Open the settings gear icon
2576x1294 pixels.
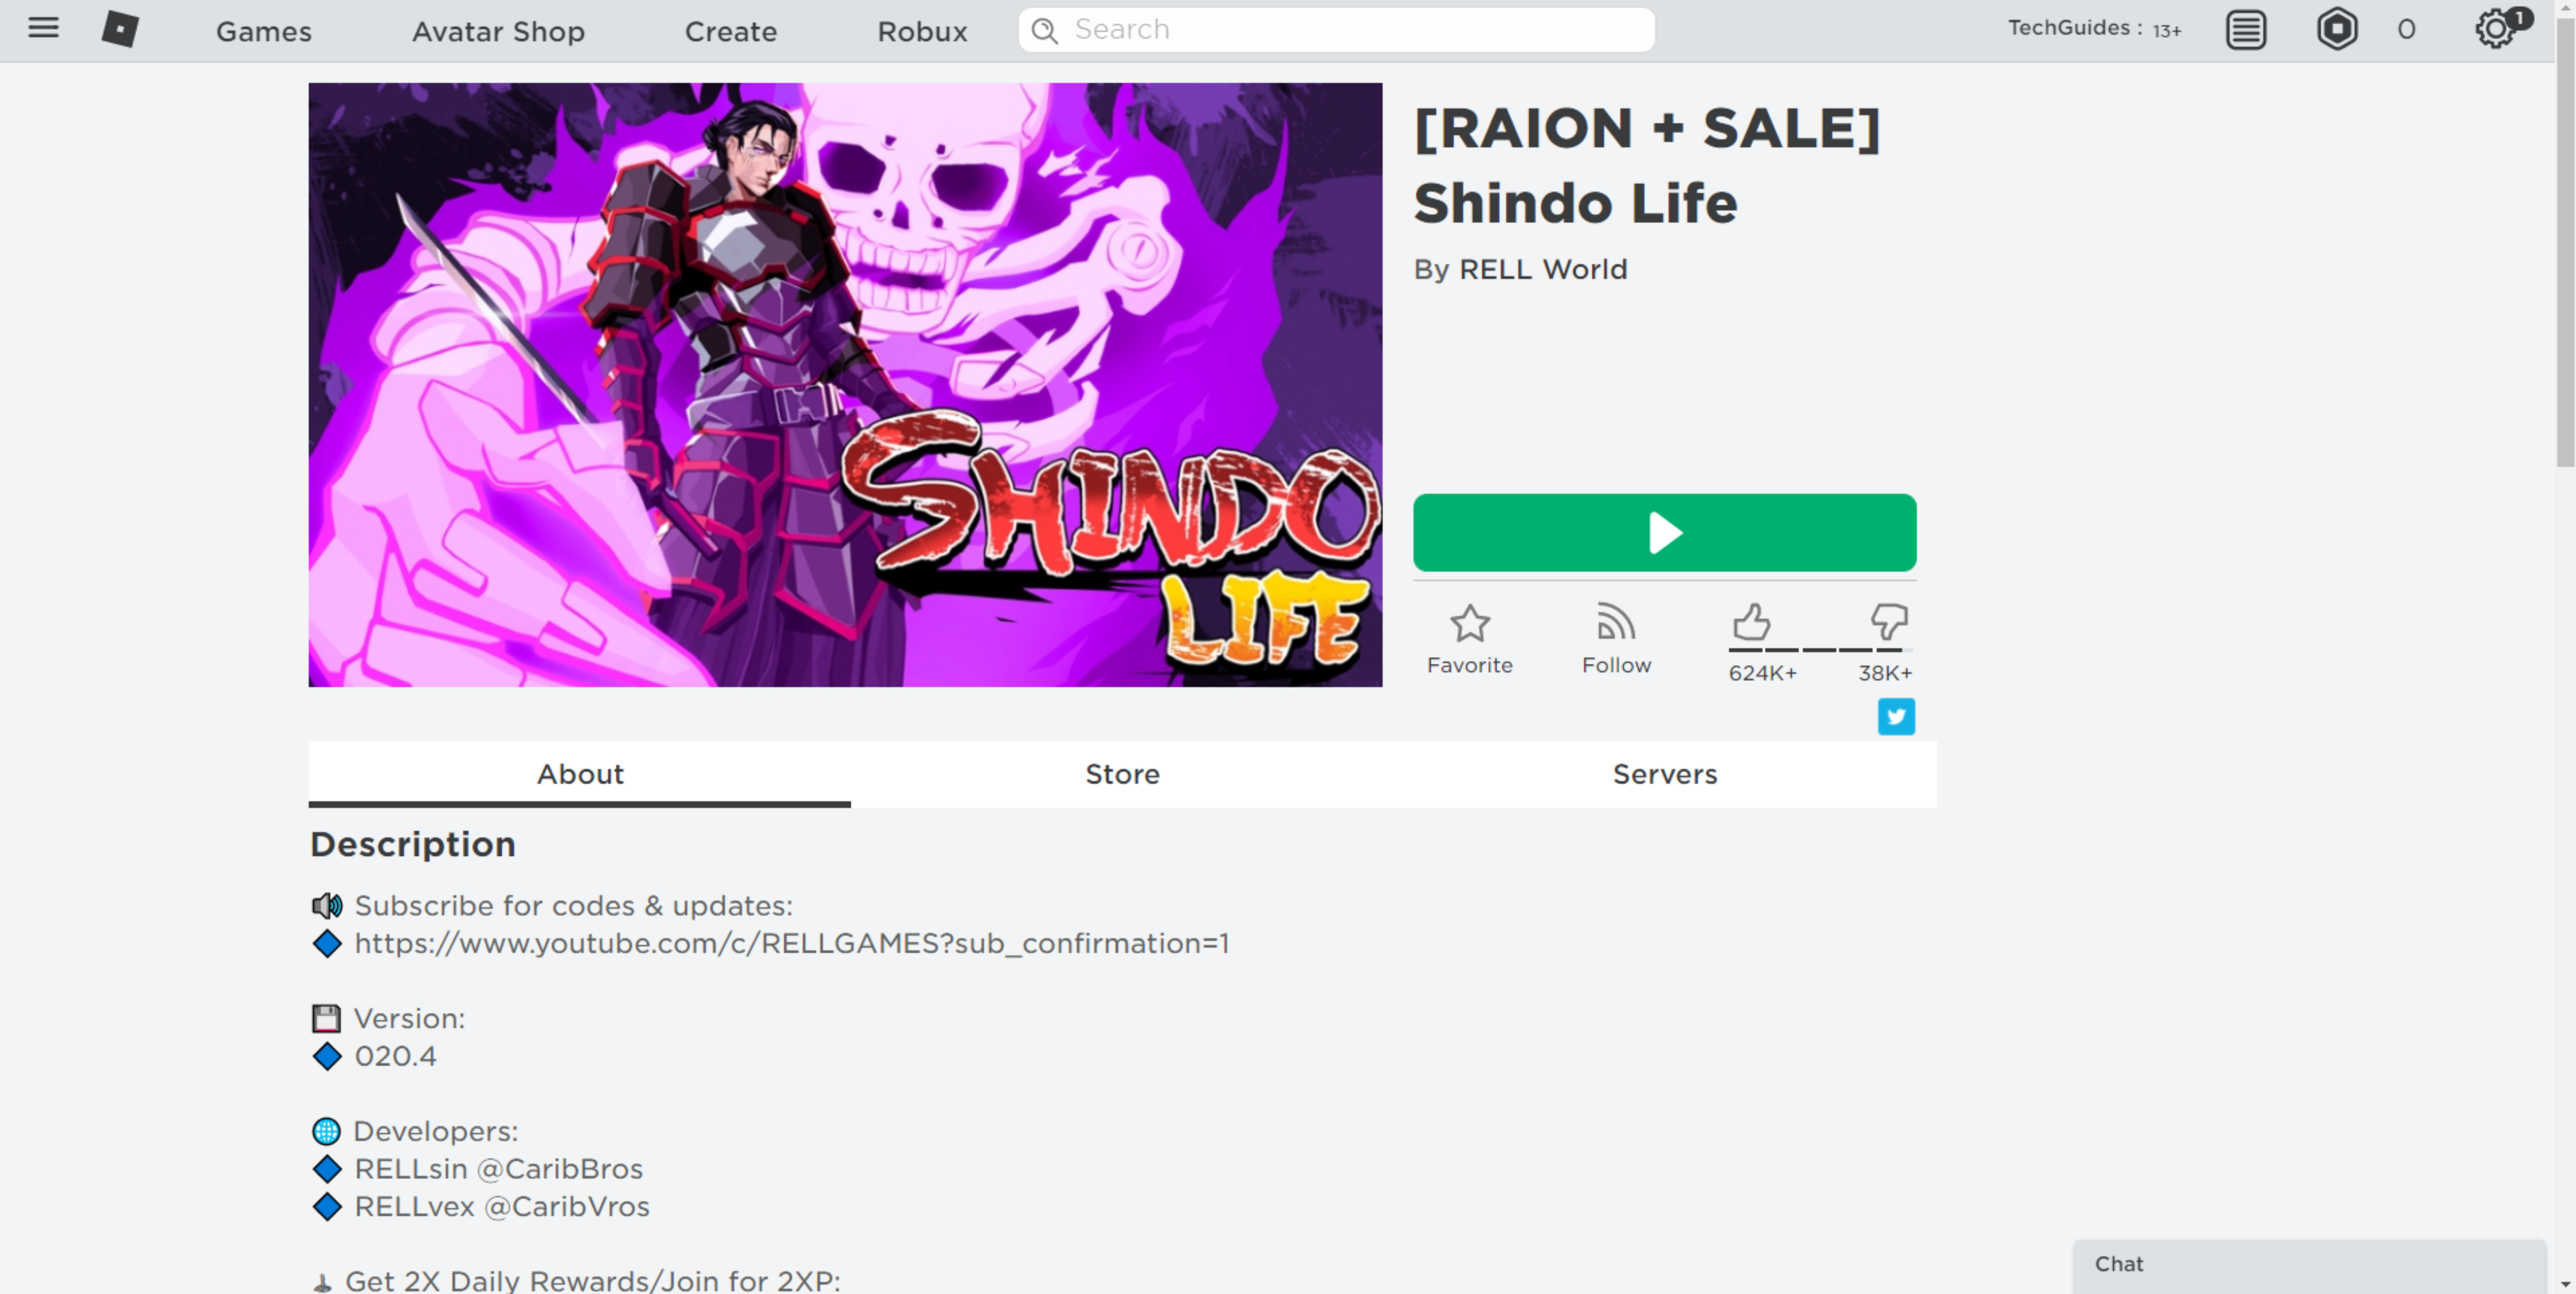(x=2496, y=29)
